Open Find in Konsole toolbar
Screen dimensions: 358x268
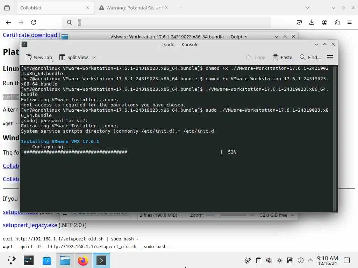coord(310,58)
